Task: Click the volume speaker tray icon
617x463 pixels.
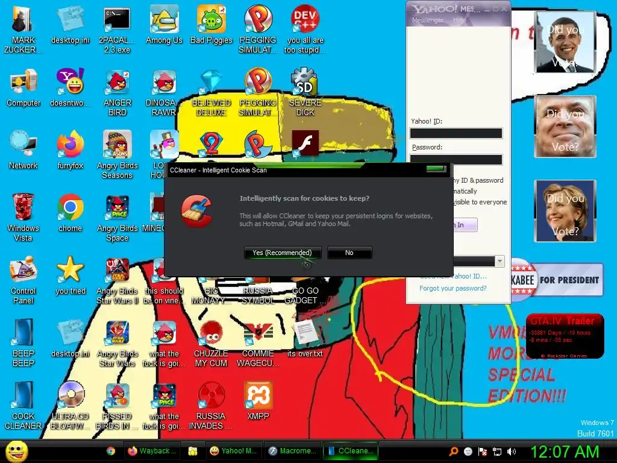Action: click(x=512, y=452)
